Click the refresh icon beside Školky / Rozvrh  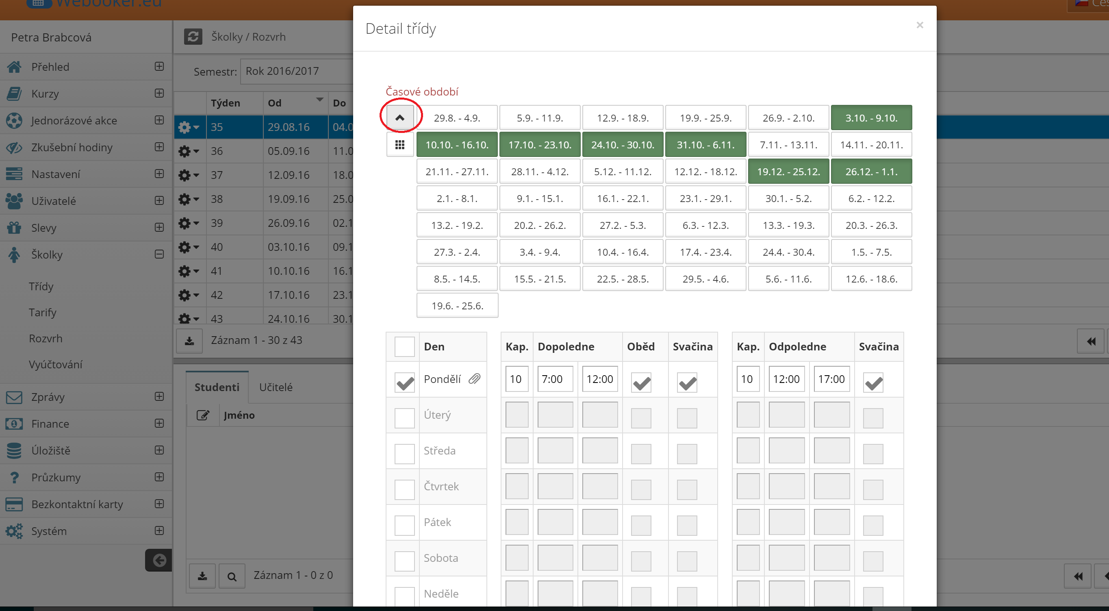[193, 37]
